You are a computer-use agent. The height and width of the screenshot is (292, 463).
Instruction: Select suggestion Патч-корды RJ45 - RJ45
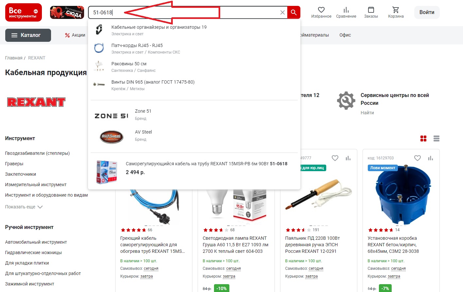click(194, 48)
